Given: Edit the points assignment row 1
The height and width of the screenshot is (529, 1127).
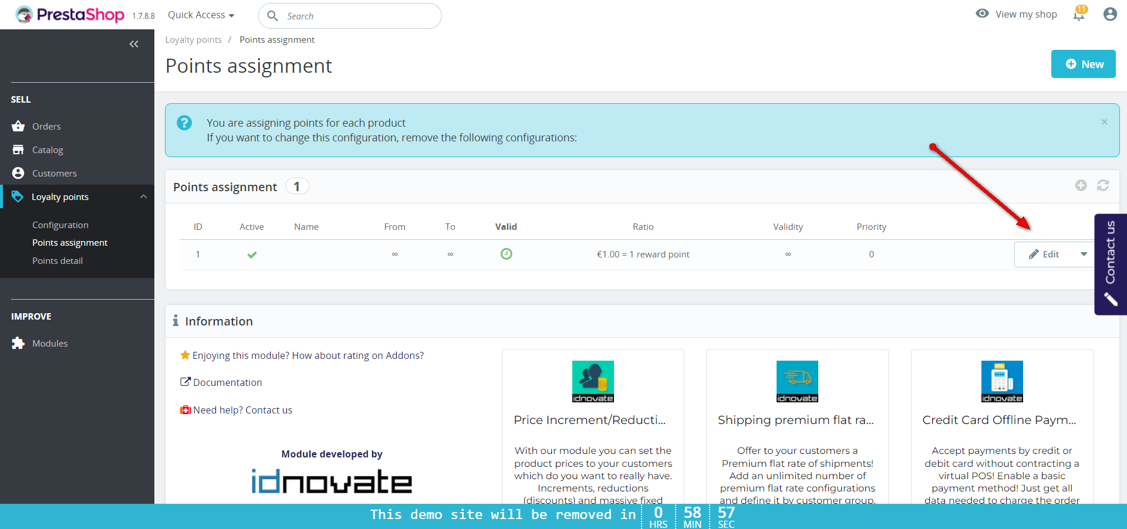Looking at the screenshot, I should point(1044,254).
